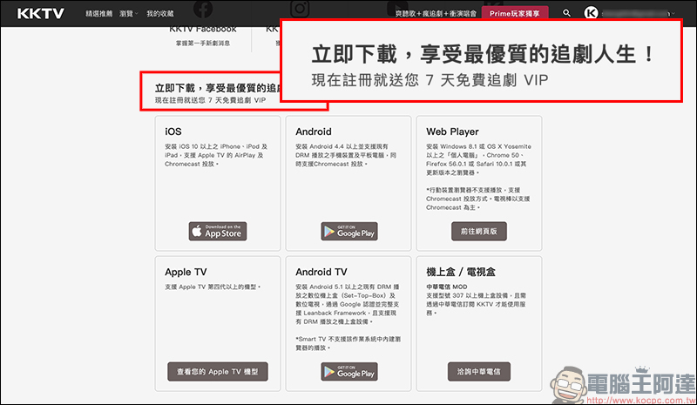Expand the 瀏覽 dropdown
697x405 pixels.
click(128, 14)
